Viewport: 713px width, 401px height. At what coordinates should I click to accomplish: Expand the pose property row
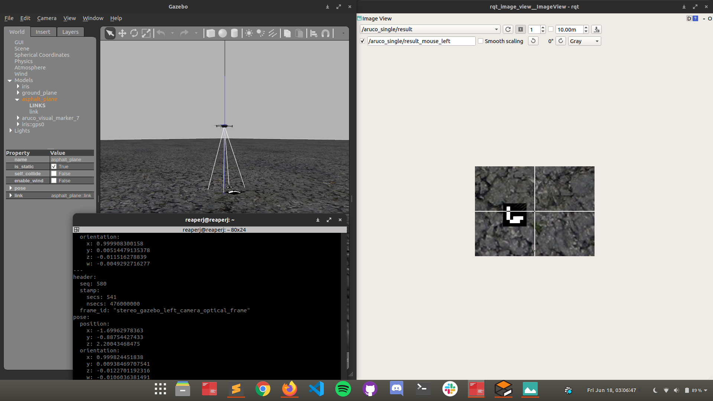[11, 188]
